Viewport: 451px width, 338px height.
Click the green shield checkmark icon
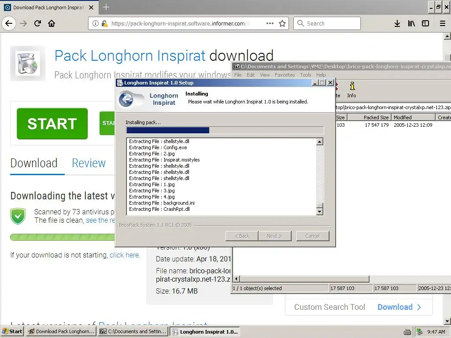pos(18,216)
